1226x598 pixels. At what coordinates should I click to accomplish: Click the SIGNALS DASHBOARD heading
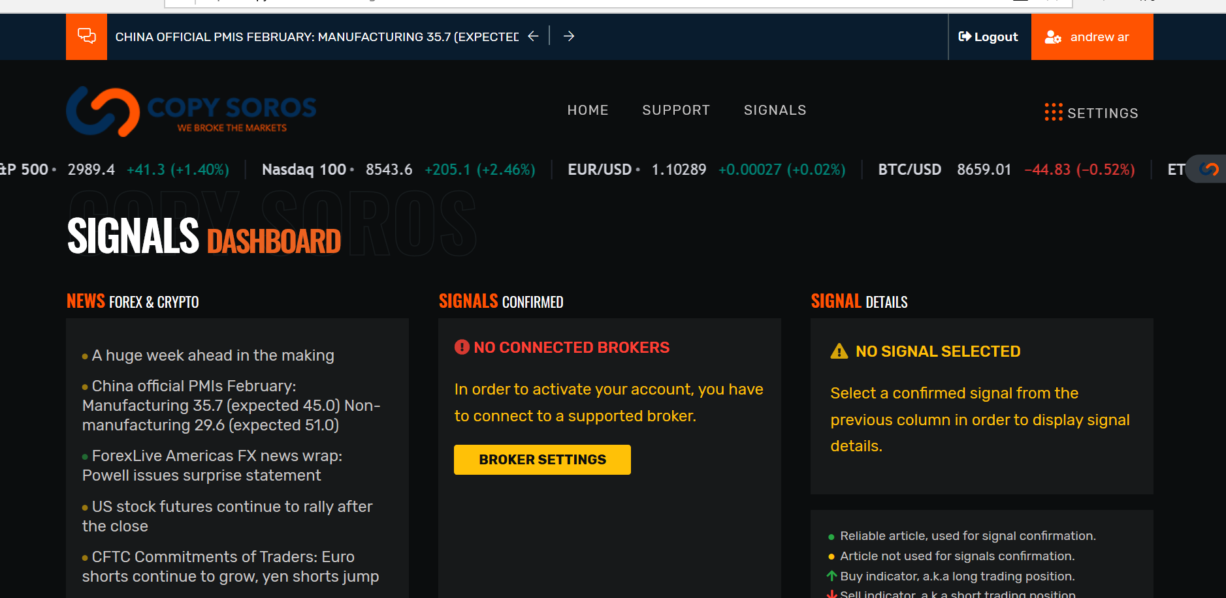tap(204, 236)
